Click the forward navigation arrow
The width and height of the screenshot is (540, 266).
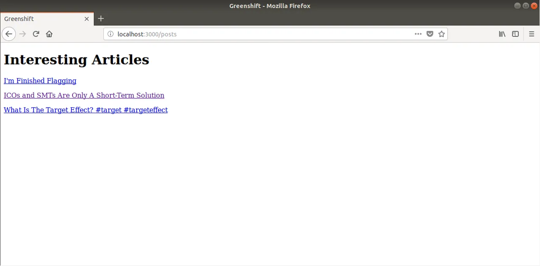23,34
